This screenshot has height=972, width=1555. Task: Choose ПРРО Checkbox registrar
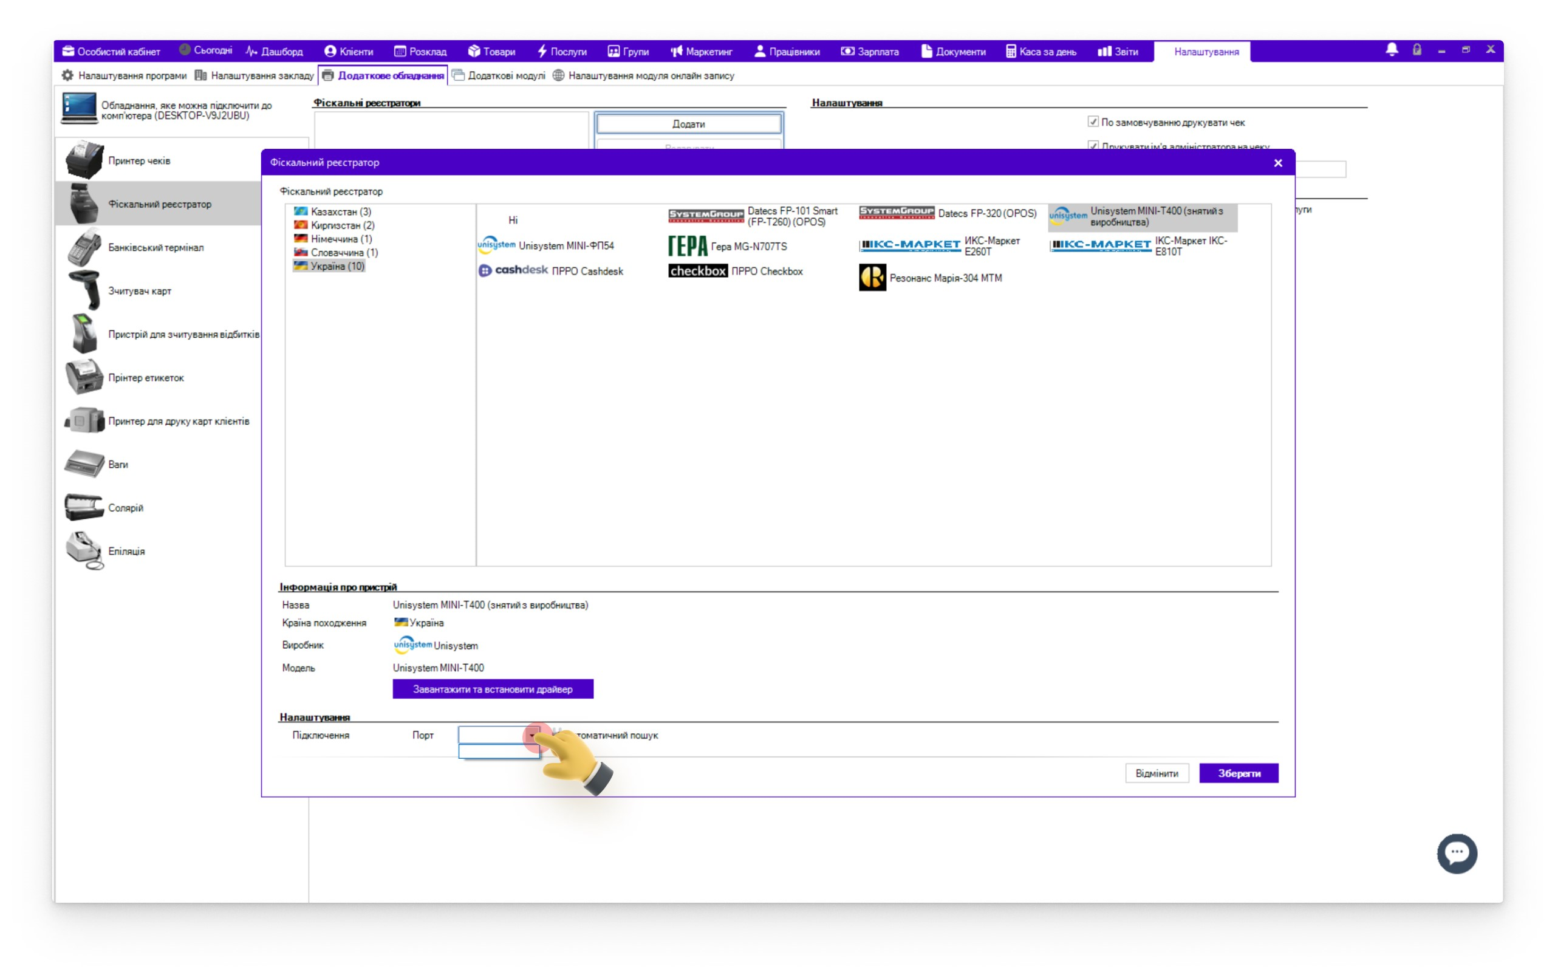pyautogui.click(x=736, y=272)
